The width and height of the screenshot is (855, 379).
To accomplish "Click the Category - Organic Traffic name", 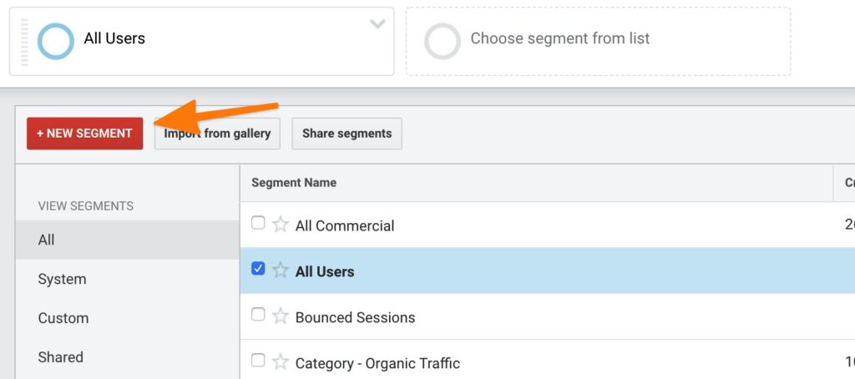I will 377,363.
